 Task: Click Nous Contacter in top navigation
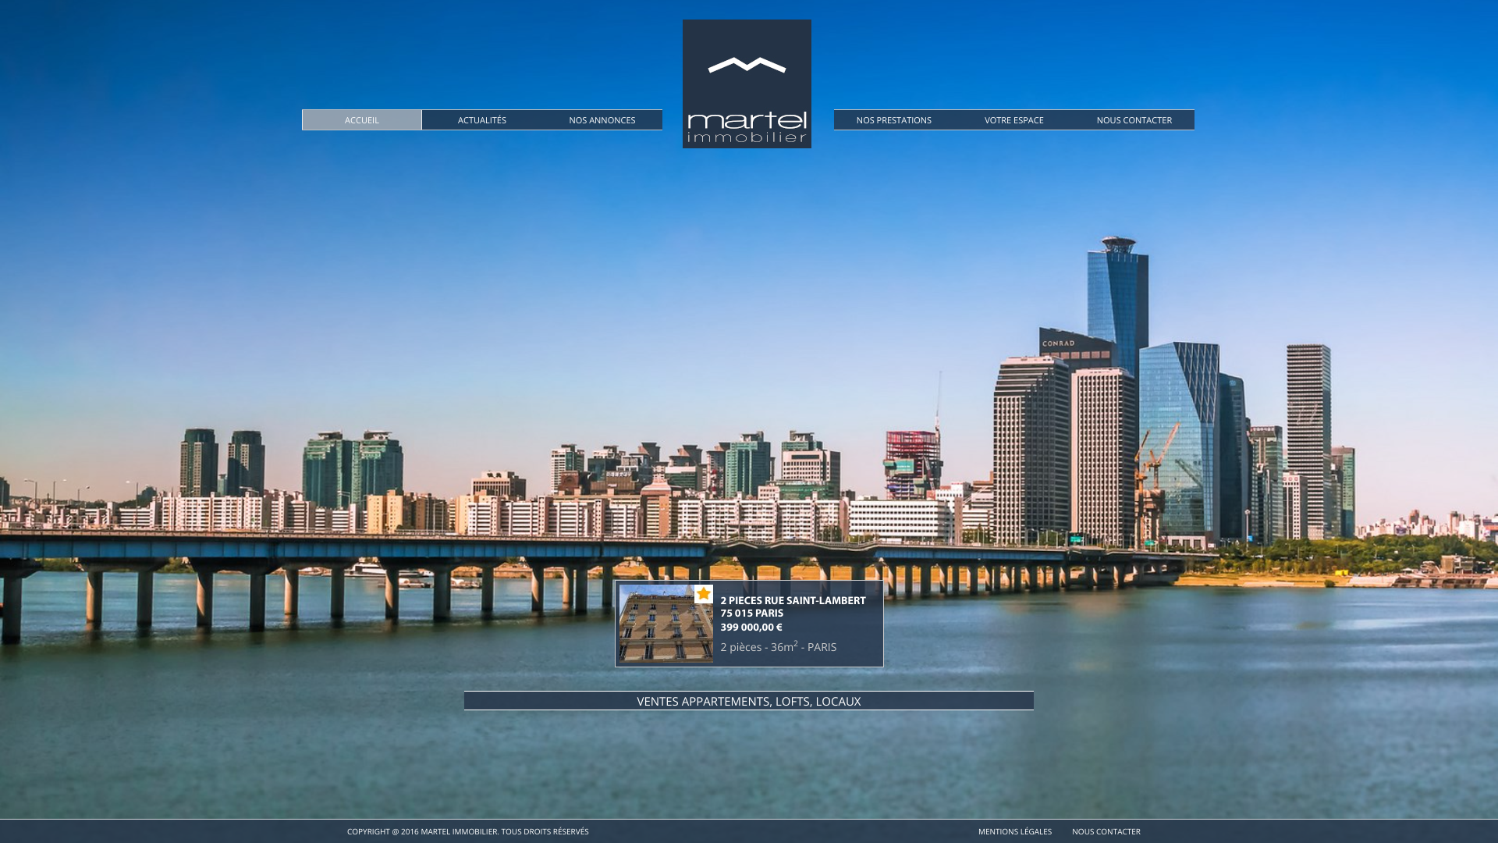(x=1134, y=119)
